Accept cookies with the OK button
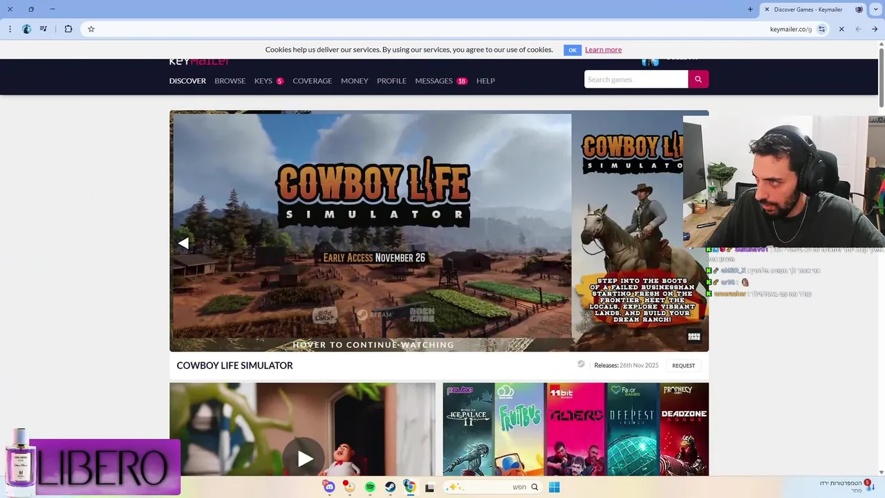Viewport: 885px width, 498px height. coord(572,50)
